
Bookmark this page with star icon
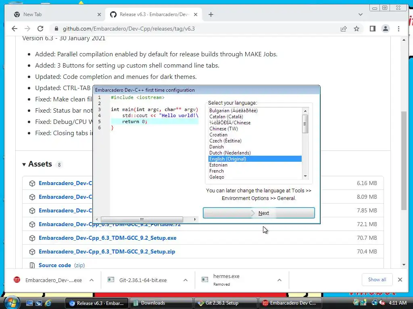pos(357,29)
